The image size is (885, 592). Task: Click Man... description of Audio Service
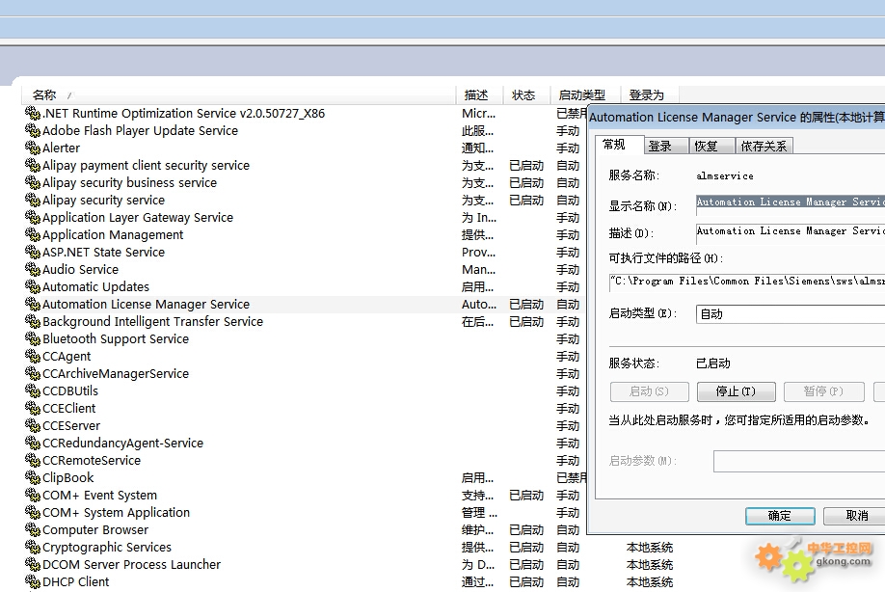pyautogui.click(x=478, y=270)
